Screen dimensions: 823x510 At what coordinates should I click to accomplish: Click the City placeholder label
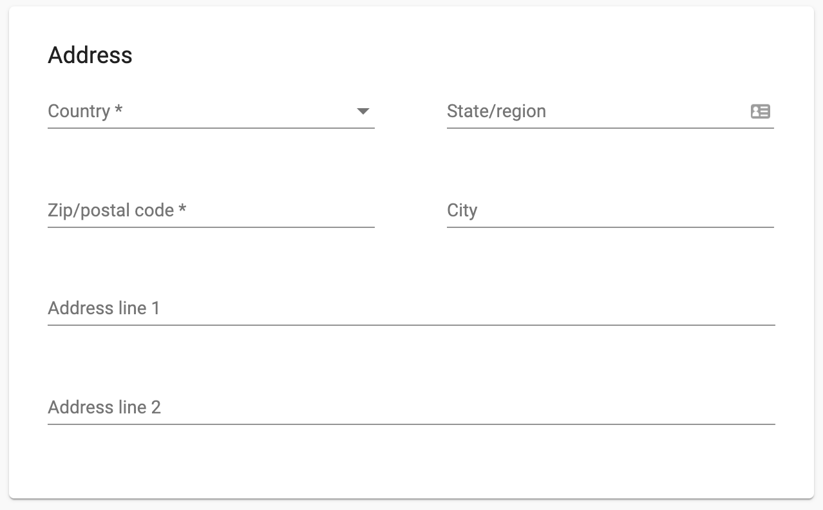[x=462, y=211]
